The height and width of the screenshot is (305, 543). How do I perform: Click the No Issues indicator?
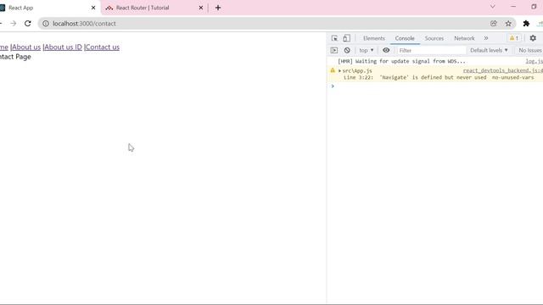tap(529, 51)
